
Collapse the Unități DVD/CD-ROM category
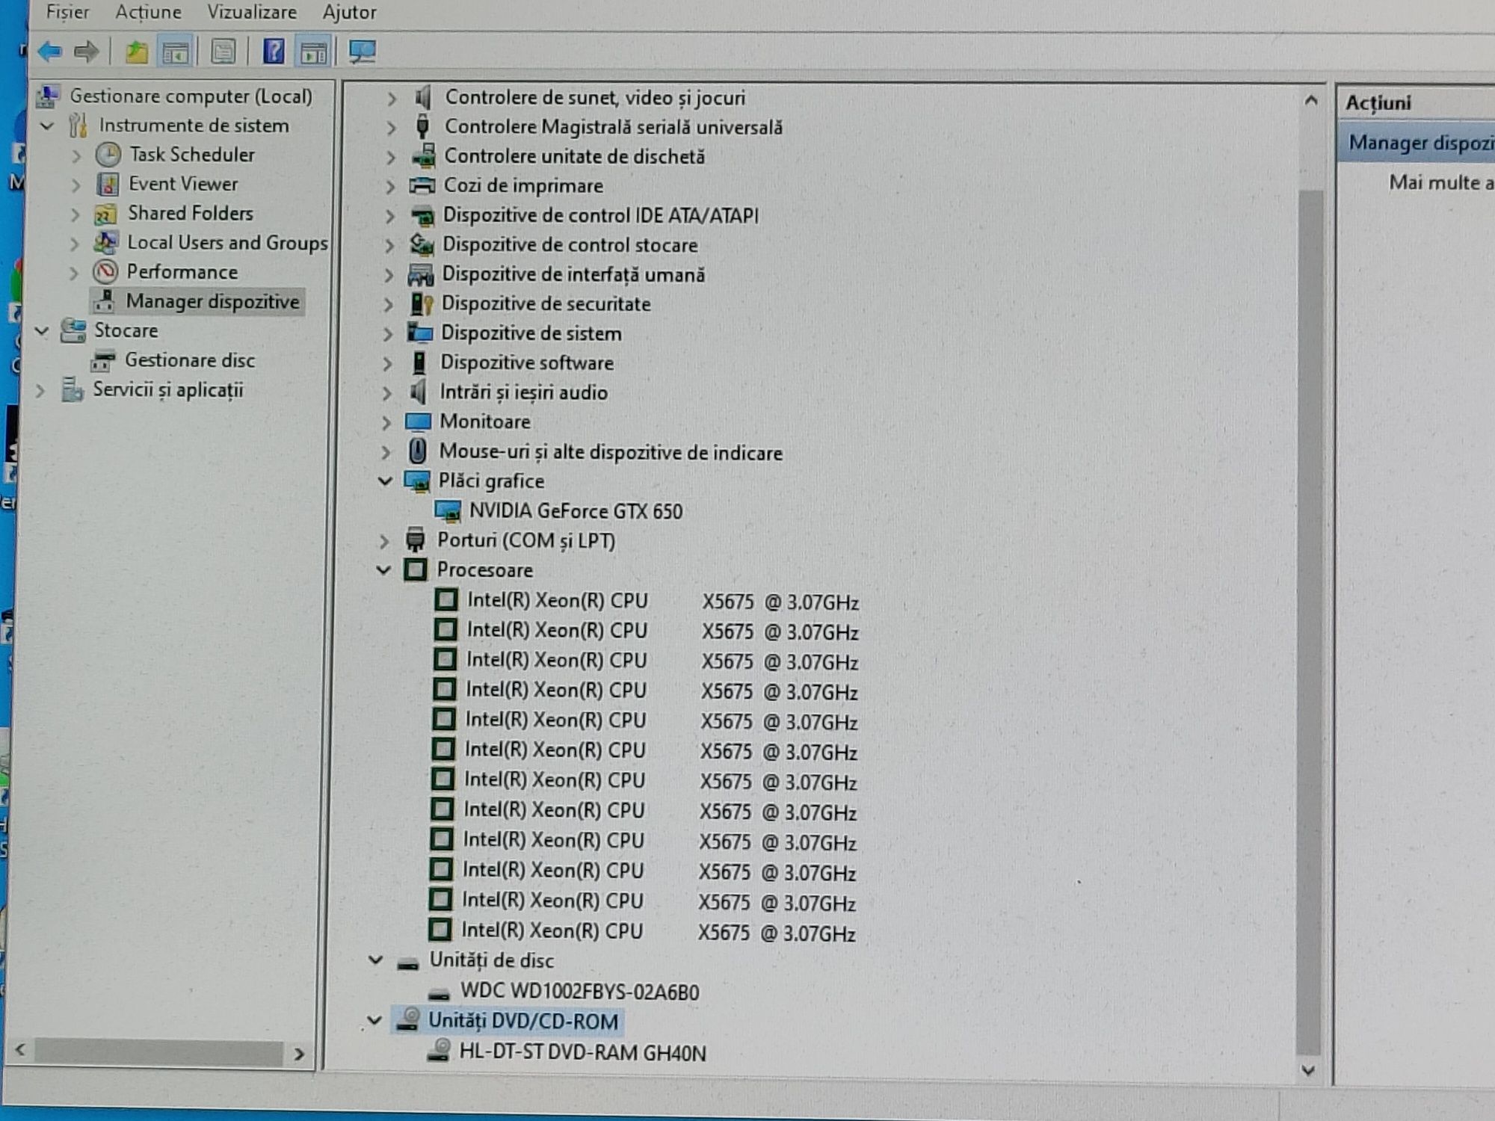click(x=374, y=1020)
